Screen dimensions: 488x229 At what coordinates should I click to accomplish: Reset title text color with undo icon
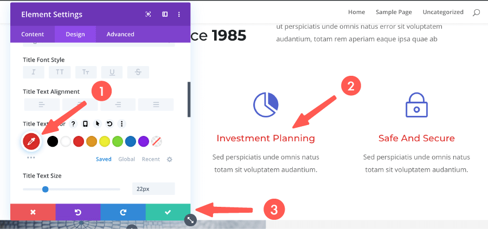pos(110,123)
